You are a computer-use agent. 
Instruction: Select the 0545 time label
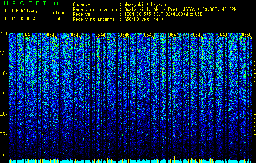click(125, 35)
